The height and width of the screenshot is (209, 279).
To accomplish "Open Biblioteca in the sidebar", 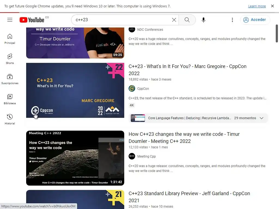I will [x=10, y=99].
